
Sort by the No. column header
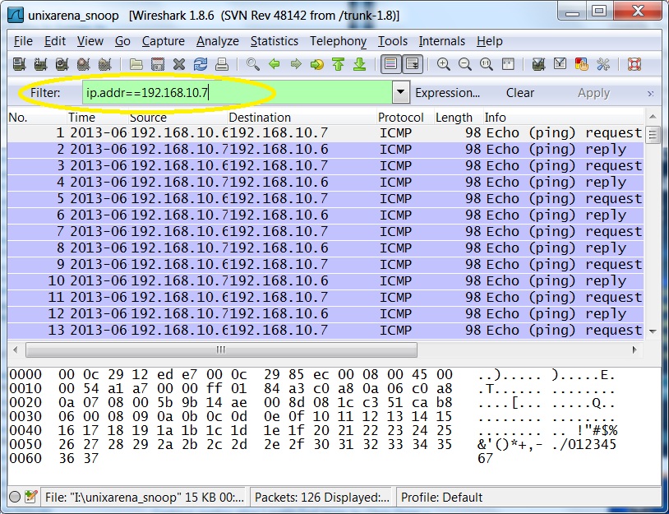[37, 118]
